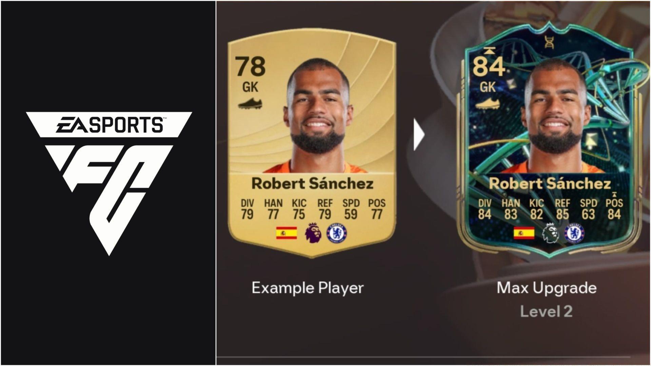
Task: Click the Chelsea crest on gold card
Action: tap(337, 233)
